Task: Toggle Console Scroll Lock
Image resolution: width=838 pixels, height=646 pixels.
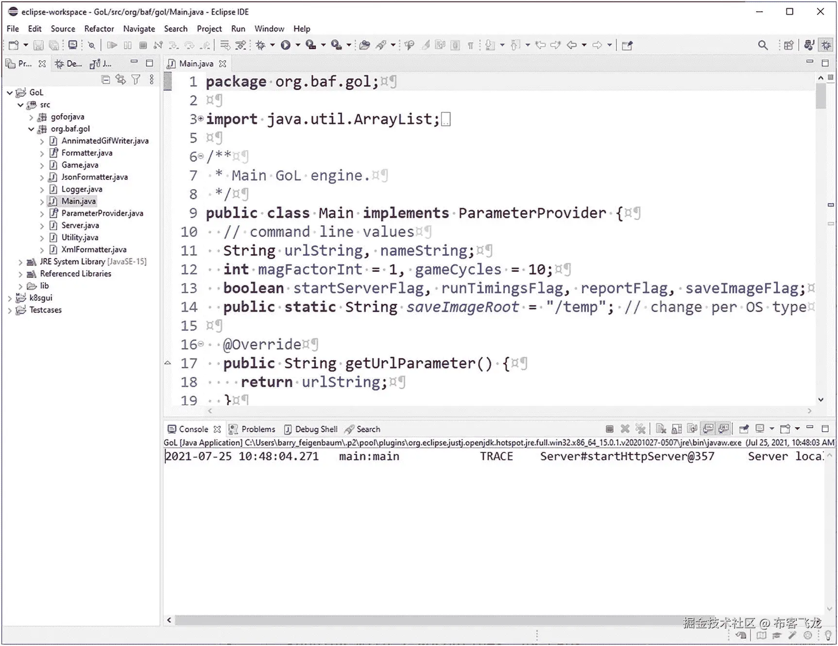Action: (x=676, y=429)
